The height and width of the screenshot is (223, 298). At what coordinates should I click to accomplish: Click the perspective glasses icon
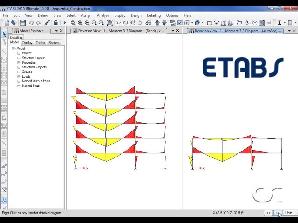[148, 23]
